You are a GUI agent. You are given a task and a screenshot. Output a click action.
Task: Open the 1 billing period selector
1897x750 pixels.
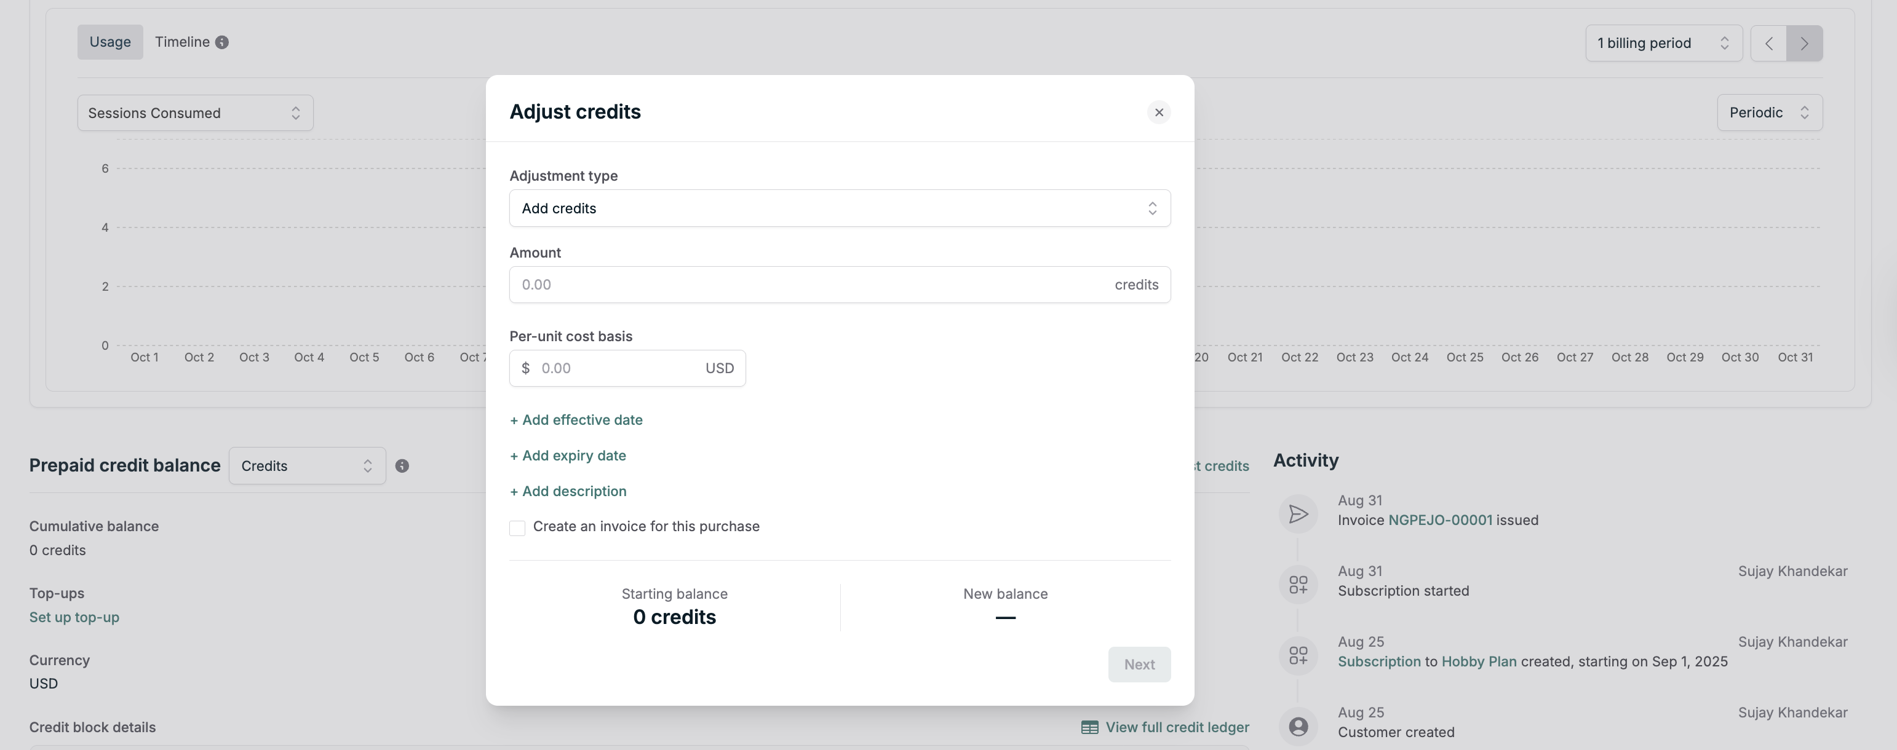(x=1663, y=44)
